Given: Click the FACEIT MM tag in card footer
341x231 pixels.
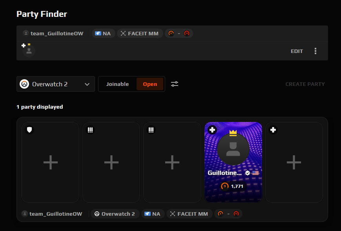Looking at the screenshot, I should point(189,214).
